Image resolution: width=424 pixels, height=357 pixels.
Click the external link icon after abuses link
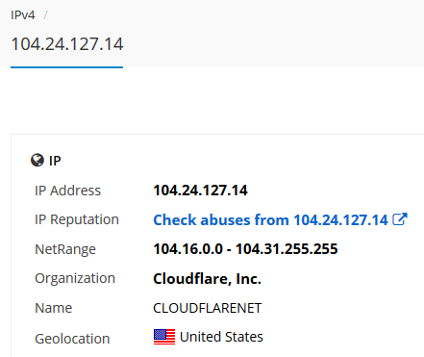400,219
